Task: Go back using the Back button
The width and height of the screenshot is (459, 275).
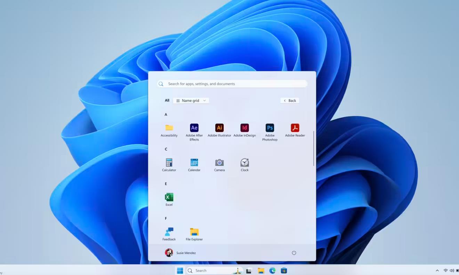Action: (290, 100)
